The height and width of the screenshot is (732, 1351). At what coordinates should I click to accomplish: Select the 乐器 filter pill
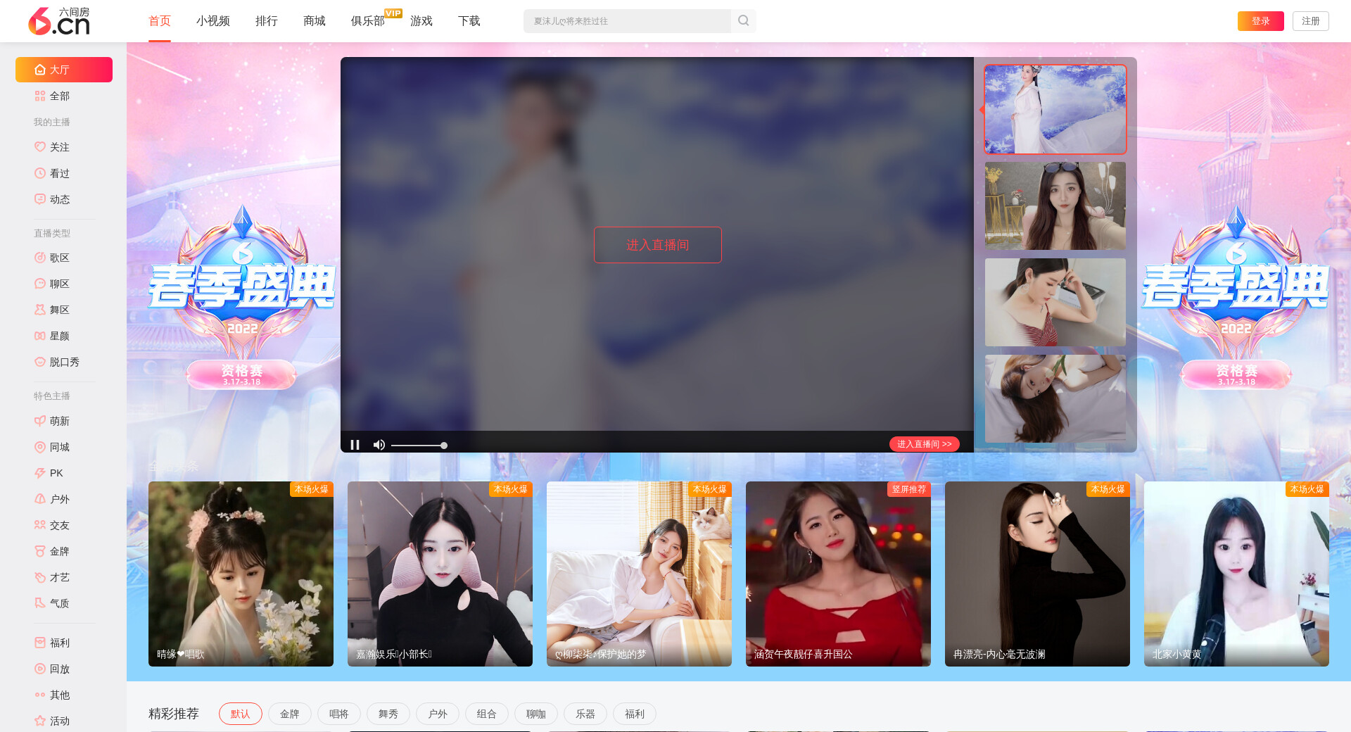[x=585, y=714]
